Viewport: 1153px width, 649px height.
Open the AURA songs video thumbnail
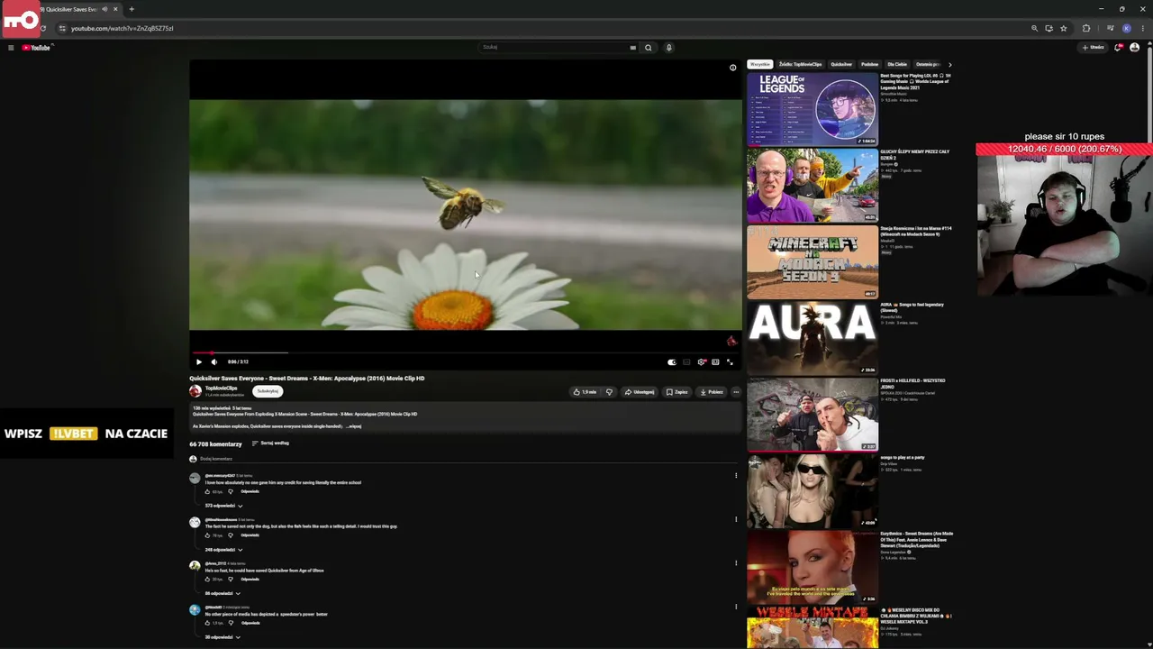(x=812, y=338)
